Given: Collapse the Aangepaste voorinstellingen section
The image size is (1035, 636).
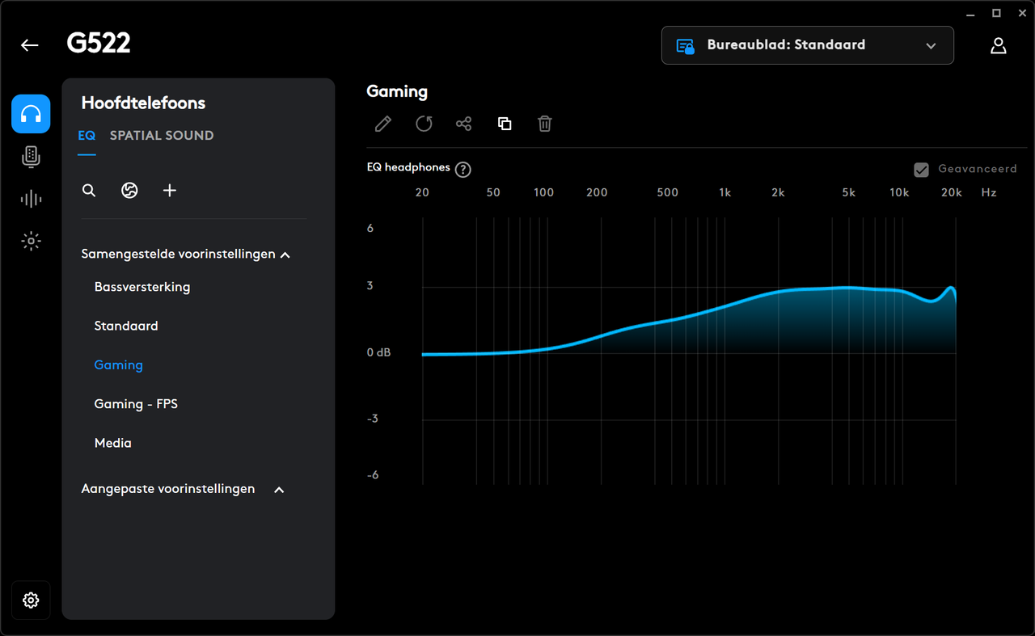Looking at the screenshot, I should click(x=279, y=490).
